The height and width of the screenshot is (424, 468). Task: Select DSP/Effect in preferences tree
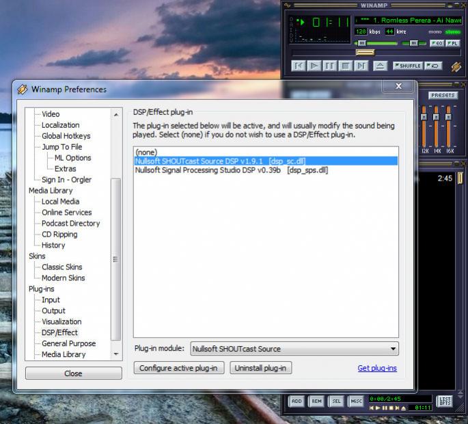coord(59,332)
